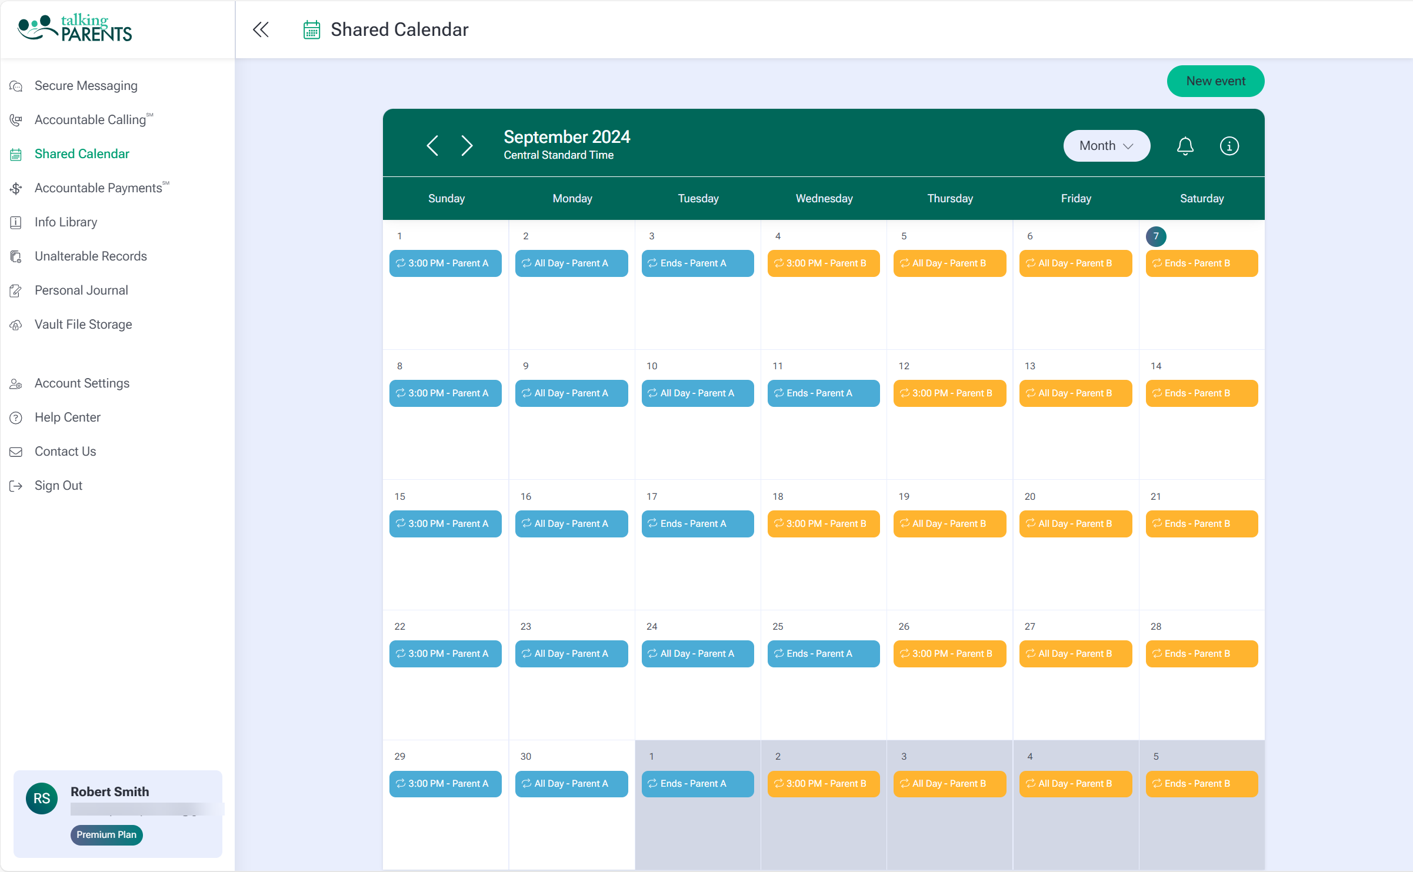The height and width of the screenshot is (872, 1413).
Task: Click the Talking Parents logo
Action: tap(75, 29)
